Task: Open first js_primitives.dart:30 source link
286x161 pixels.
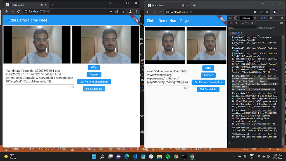Action: tap(263, 76)
